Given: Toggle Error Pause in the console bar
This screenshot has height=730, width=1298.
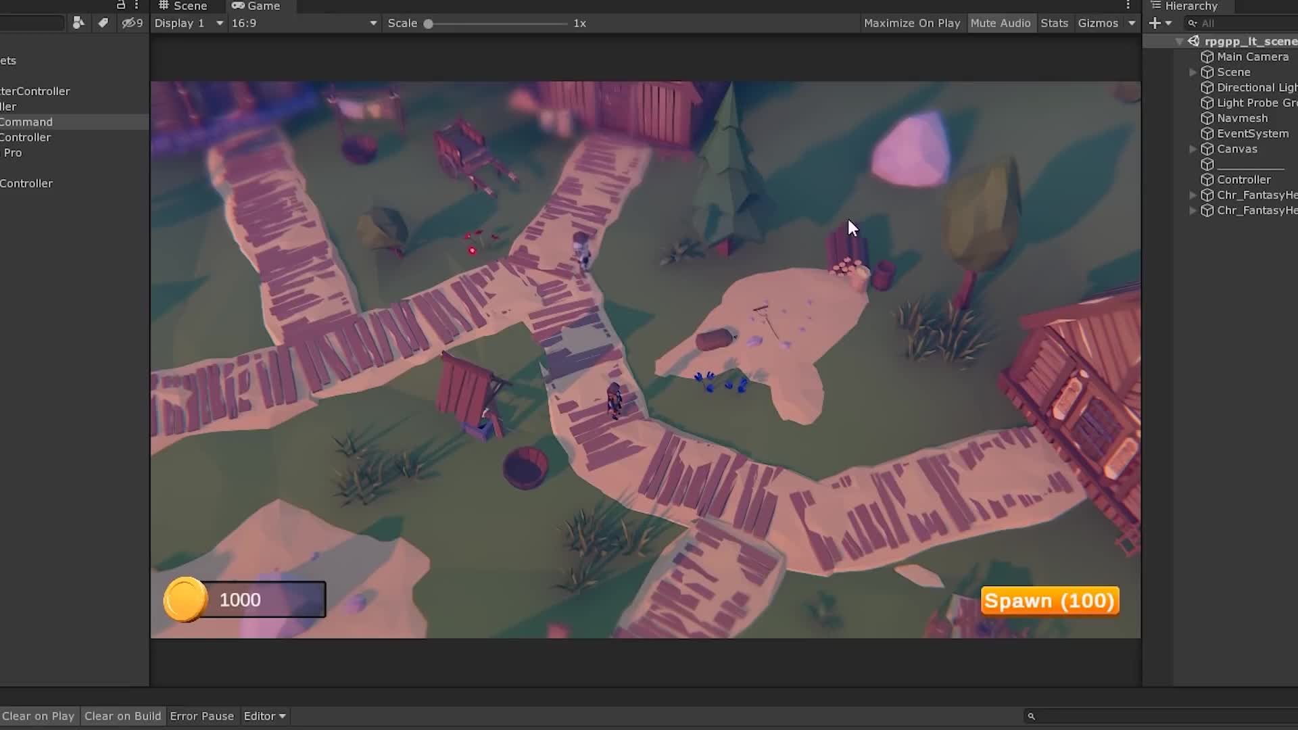Looking at the screenshot, I should coord(201,716).
